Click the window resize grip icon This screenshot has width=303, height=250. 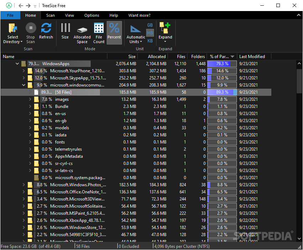pos(300,247)
